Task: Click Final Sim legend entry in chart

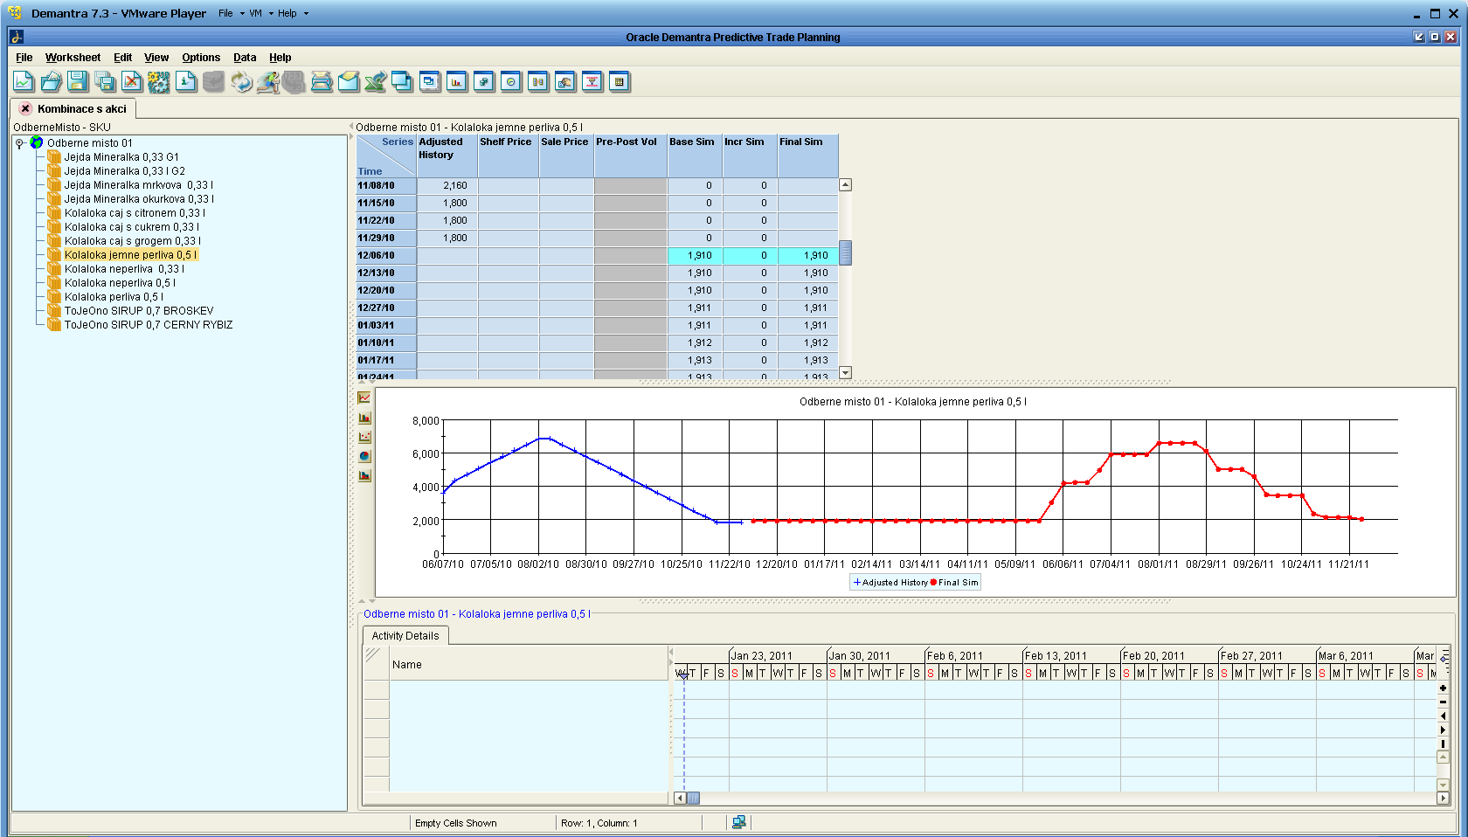Action: pos(954,583)
